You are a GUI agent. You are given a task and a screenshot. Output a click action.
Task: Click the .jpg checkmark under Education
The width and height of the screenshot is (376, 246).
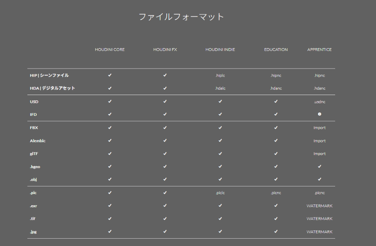pyautogui.click(x=276, y=232)
